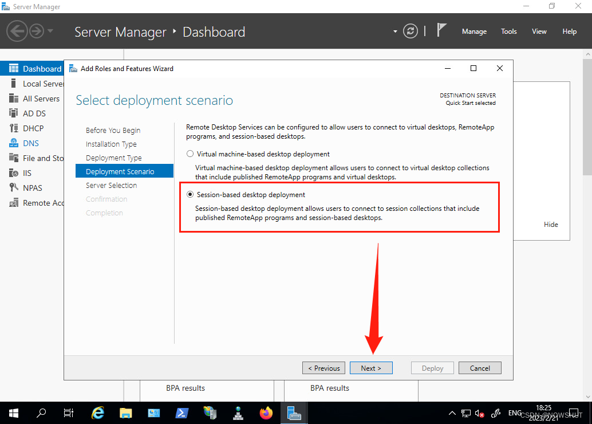Go to Before You Begin wizard step
The height and width of the screenshot is (424, 592).
tap(113, 131)
